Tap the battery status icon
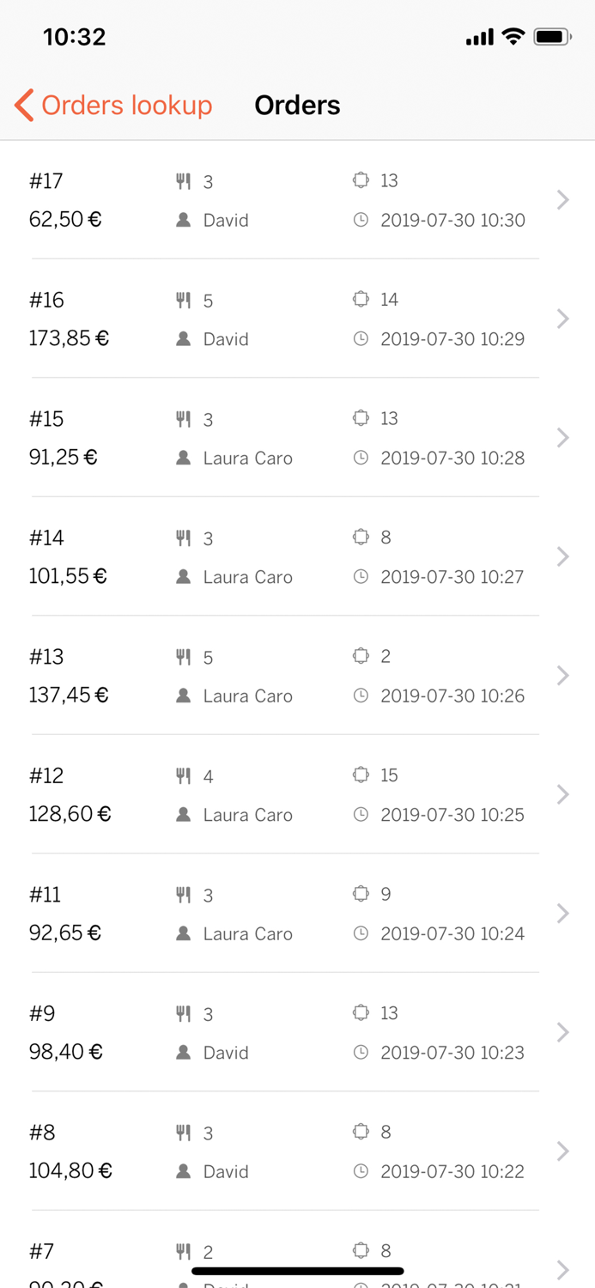Screen dimensions: 595x1288 [552, 37]
